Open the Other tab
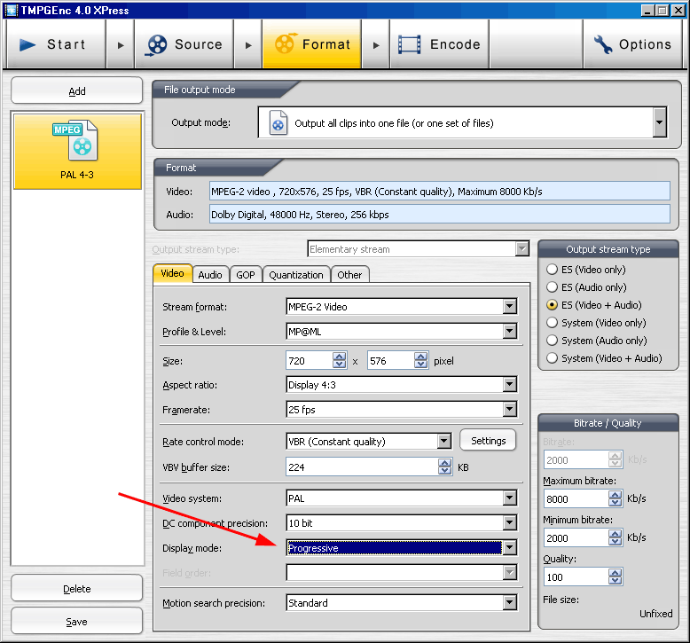Image resolution: width=690 pixels, height=643 pixels. (x=349, y=275)
